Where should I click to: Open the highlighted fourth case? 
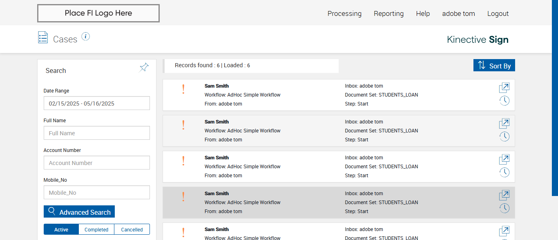click(504, 195)
